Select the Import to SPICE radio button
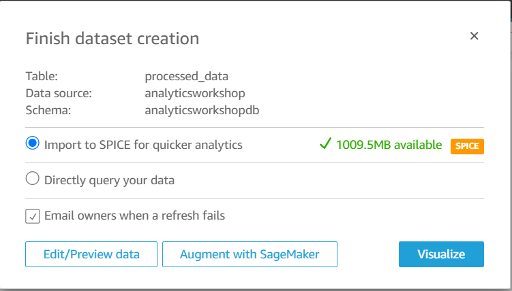The image size is (512, 291). pos(33,143)
